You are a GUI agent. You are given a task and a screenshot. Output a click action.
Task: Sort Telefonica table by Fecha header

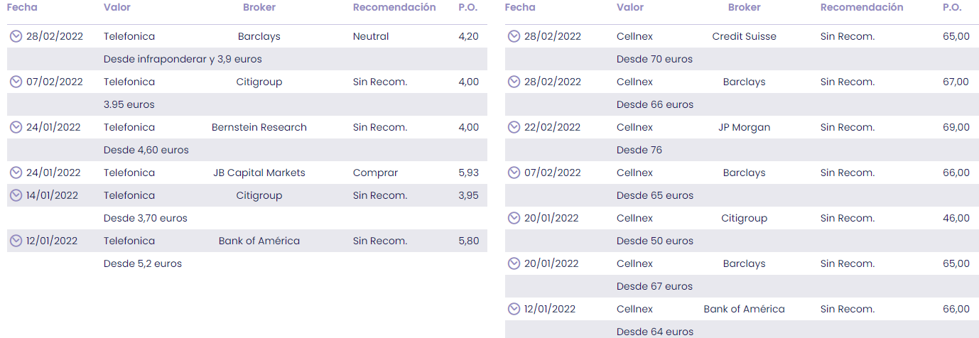(x=22, y=7)
